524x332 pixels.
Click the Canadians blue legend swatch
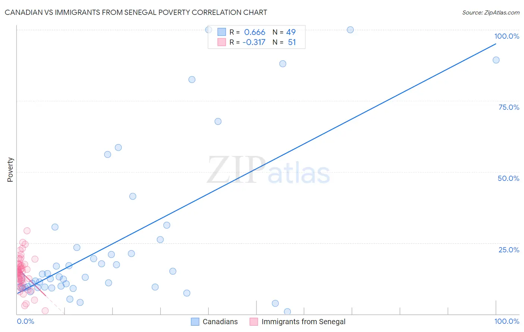pos(195,322)
